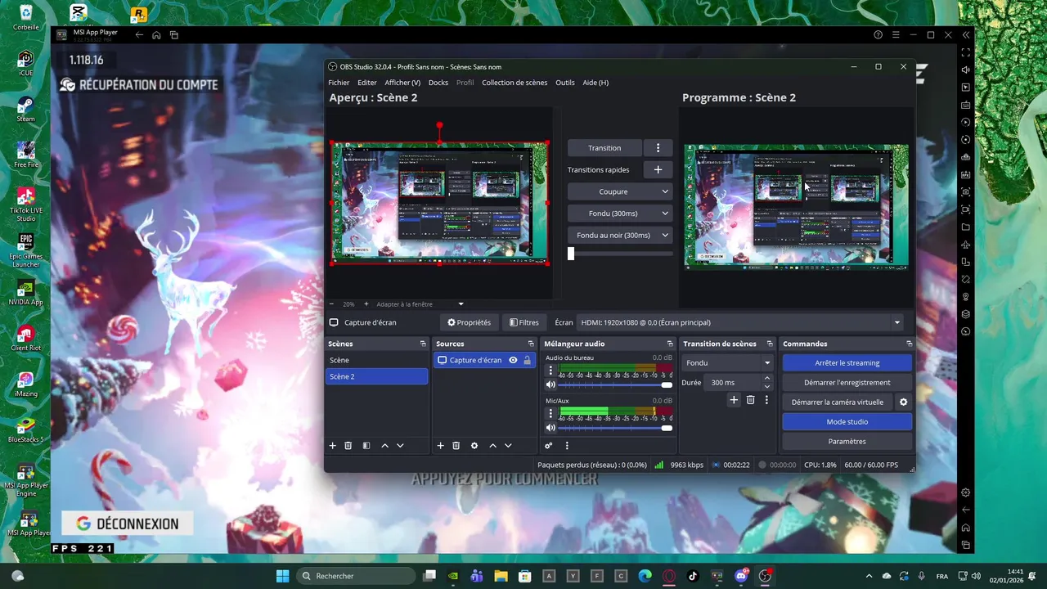
Task: Open Mic/Aux options three-dot menu
Action: (x=550, y=414)
